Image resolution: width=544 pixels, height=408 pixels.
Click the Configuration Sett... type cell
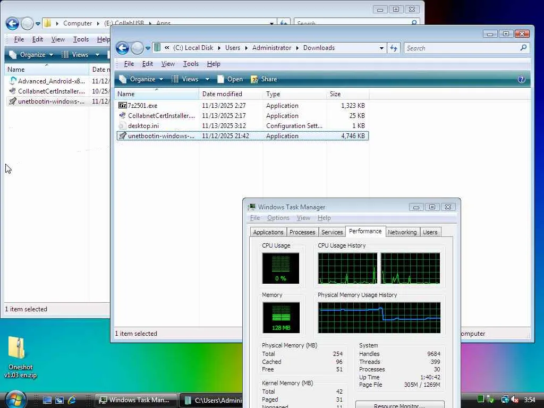pyautogui.click(x=294, y=125)
